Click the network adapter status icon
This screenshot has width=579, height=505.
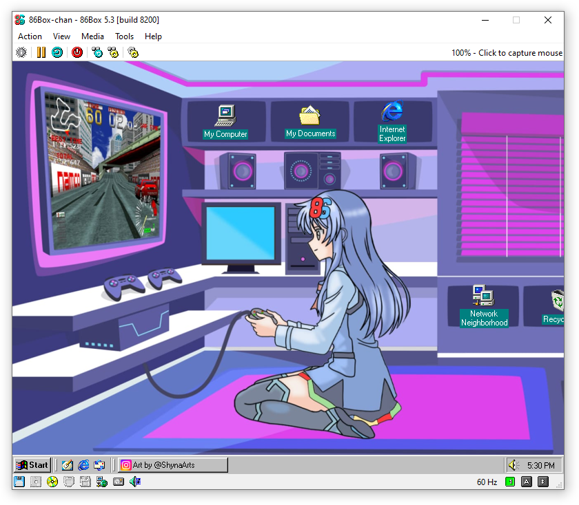point(102,482)
